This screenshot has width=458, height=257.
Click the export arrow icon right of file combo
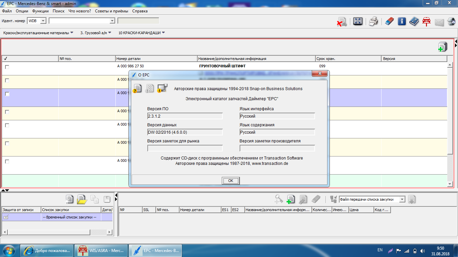tap(412, 199)
